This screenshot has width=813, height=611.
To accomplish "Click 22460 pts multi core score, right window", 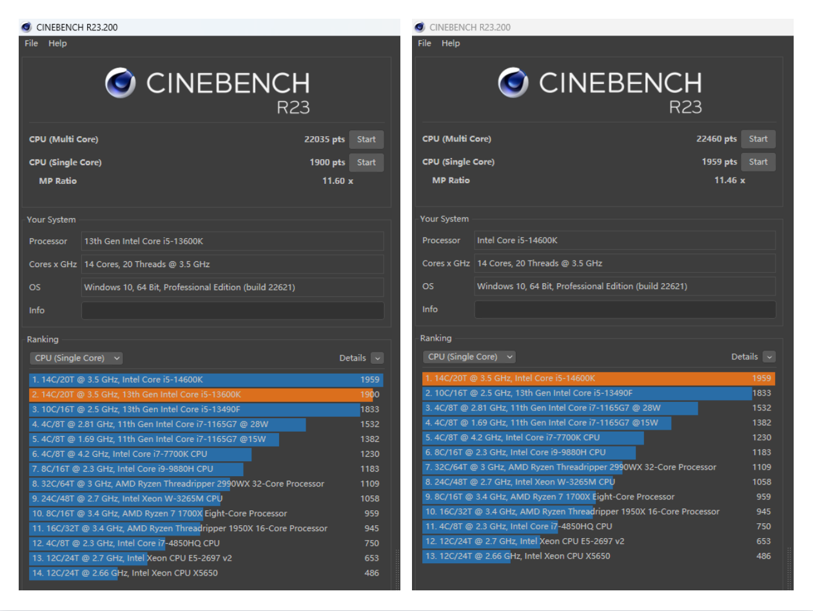I will (x=716, y=139).
